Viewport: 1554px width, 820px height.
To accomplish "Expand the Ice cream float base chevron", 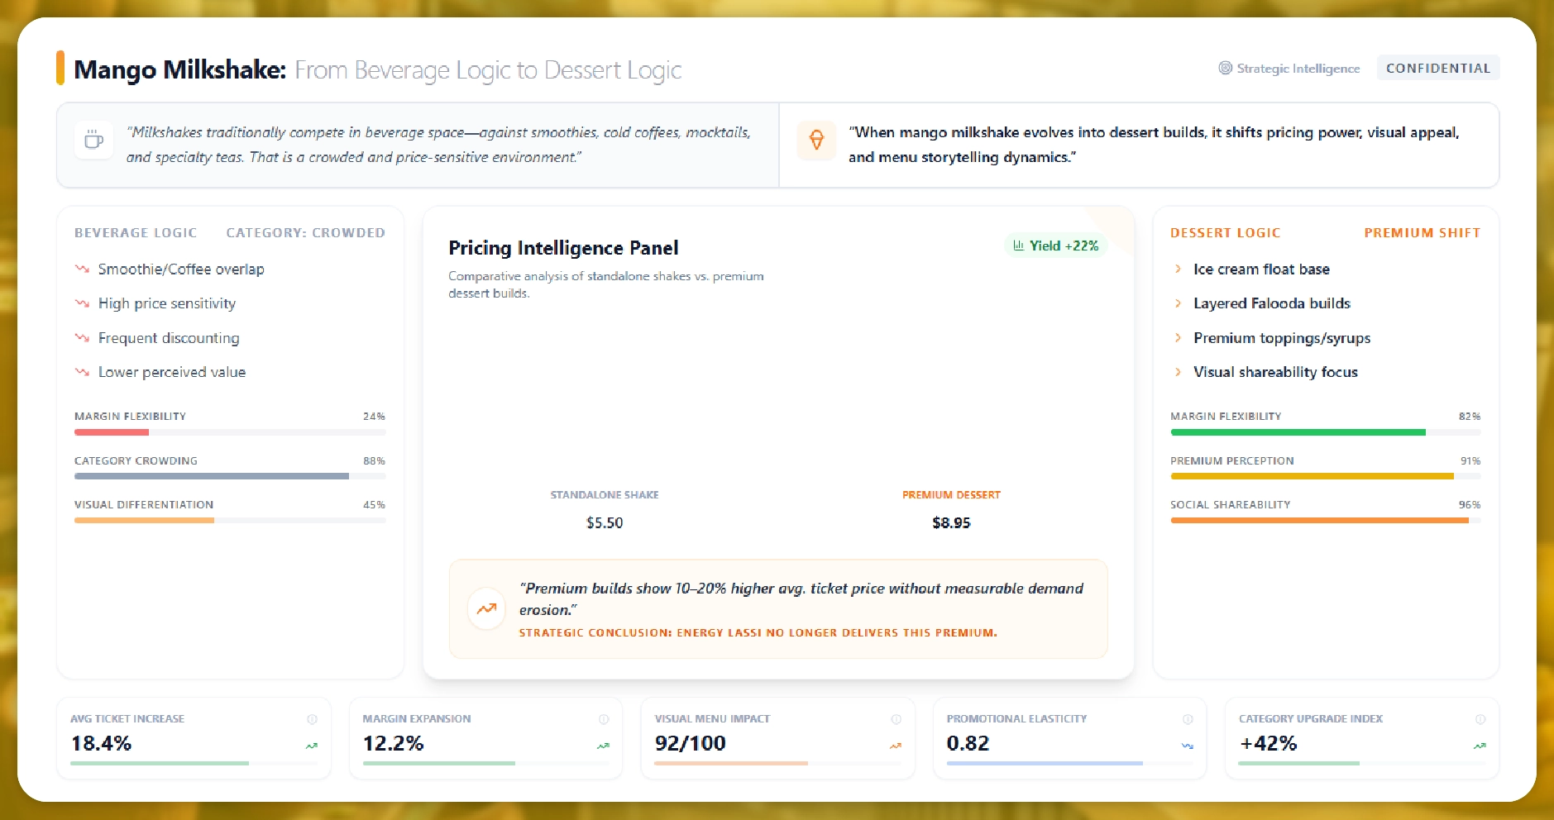I will [x=1178, y=269].
